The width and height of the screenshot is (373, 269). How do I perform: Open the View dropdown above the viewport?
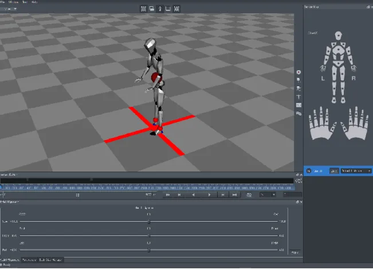pyautogui.click(x=9, y=9)
